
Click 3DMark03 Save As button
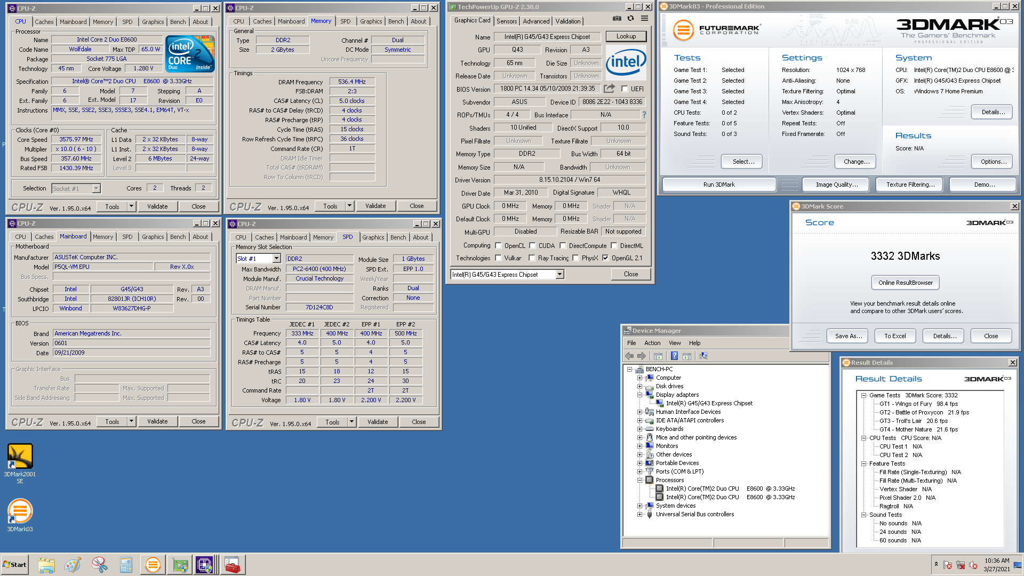(x=848, y=336)
